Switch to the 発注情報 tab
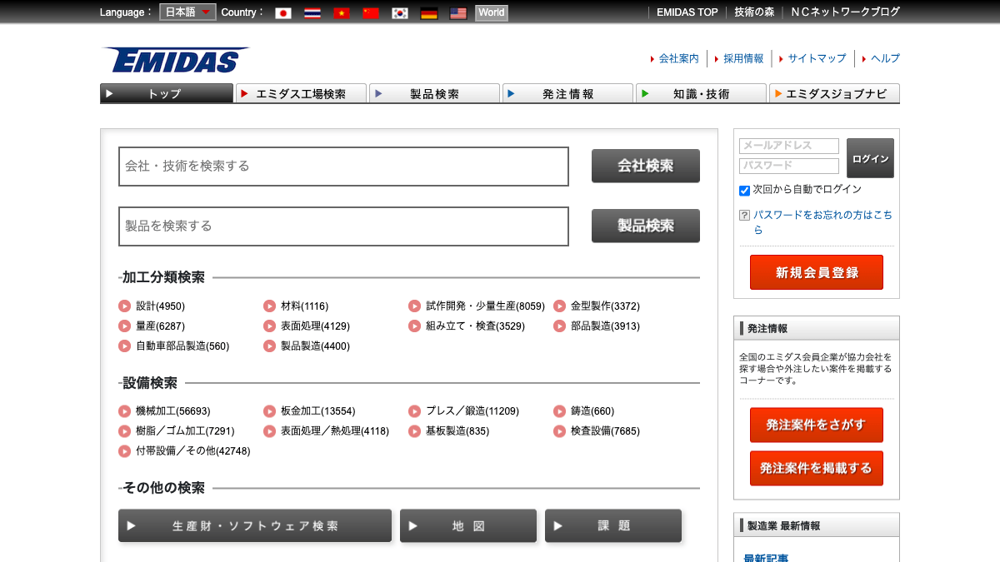The height and width of the screenshot is (562, 1000). [567, 93]
